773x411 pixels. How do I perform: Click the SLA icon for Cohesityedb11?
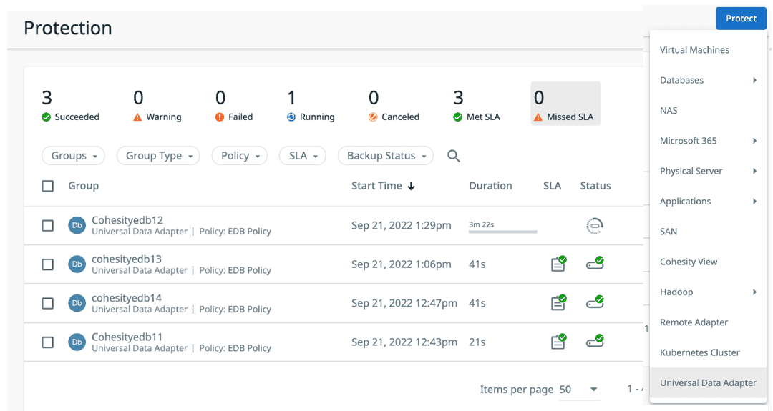558,342
